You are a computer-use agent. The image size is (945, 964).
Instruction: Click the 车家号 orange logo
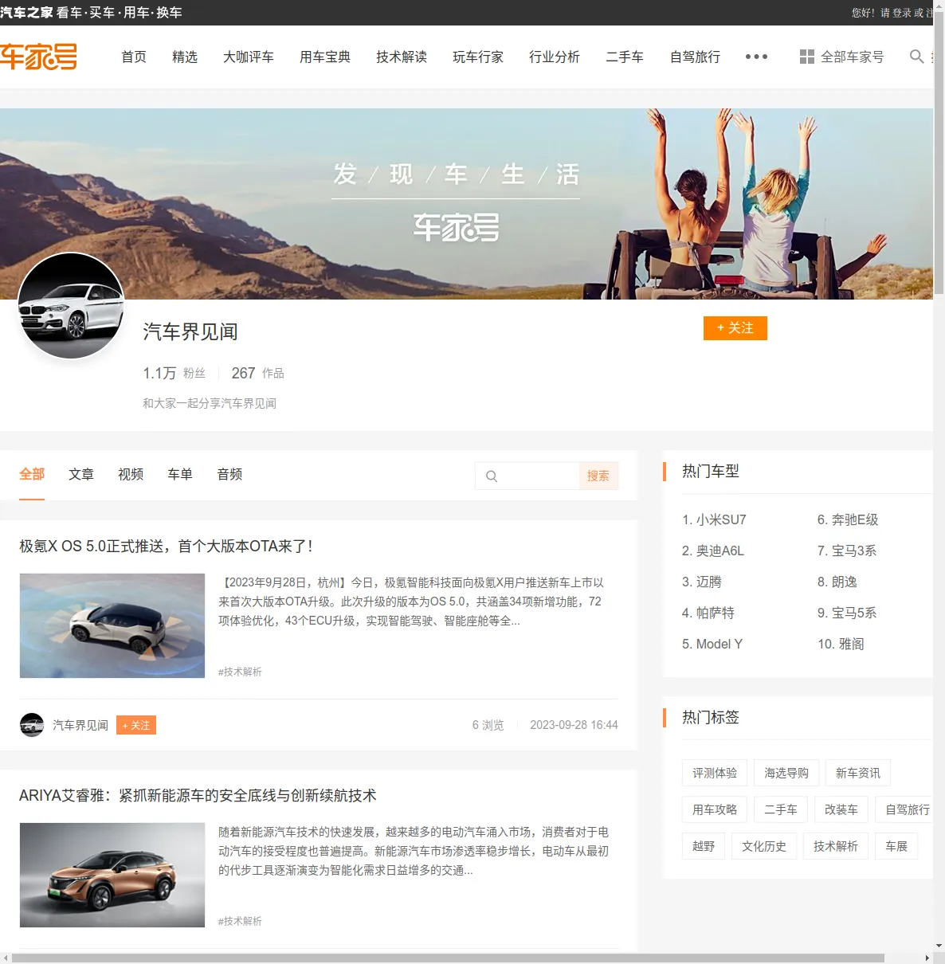(x=38, y=57)
